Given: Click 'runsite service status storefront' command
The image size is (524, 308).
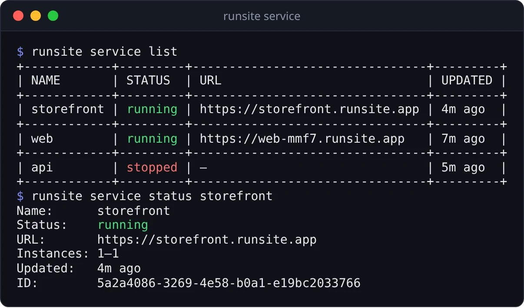Looking at the screenshot, I should coord(152,196).
